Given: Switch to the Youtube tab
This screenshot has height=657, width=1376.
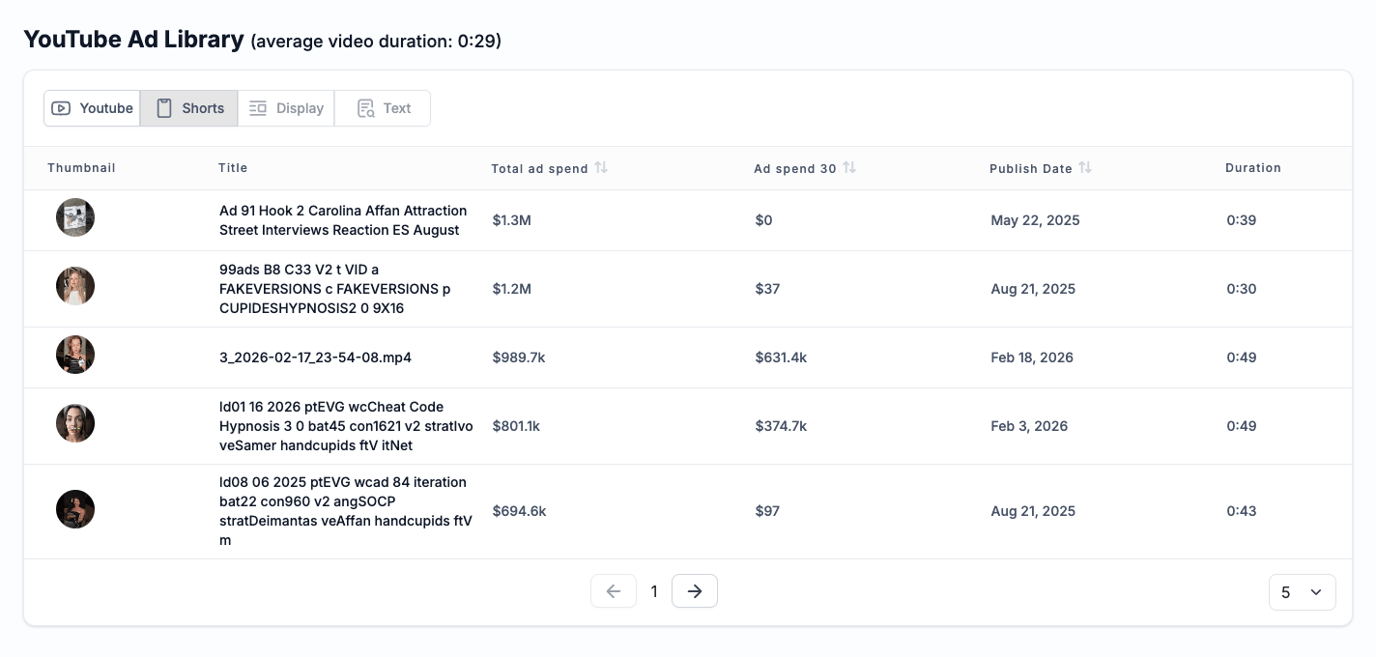Looking at the screenshot, I should coord(93,108).
